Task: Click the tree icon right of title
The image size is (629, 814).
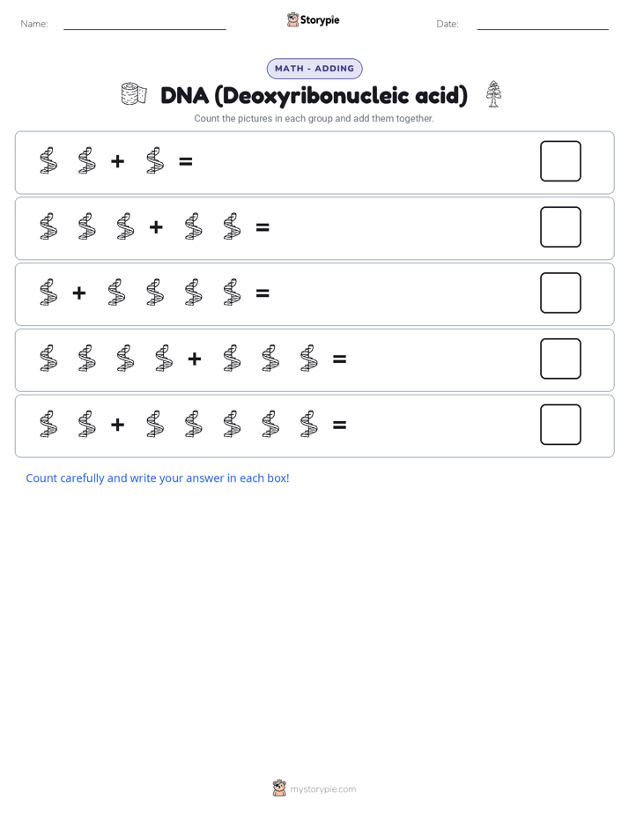Action: click(493, 94)
